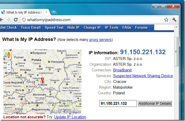Click the Country value Poland
The image size is (185, 121).
tap(119, 93)
